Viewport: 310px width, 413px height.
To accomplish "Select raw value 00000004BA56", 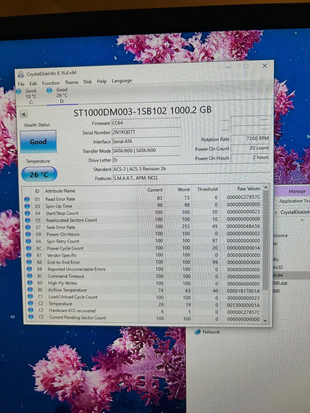I will point(243,226).
